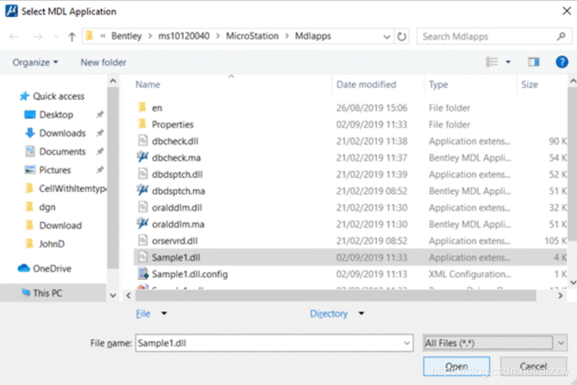This screenshot has width=577, height=385.
Task: Expand the File name history dropdown arrow
Action: (x=407, y=343)
